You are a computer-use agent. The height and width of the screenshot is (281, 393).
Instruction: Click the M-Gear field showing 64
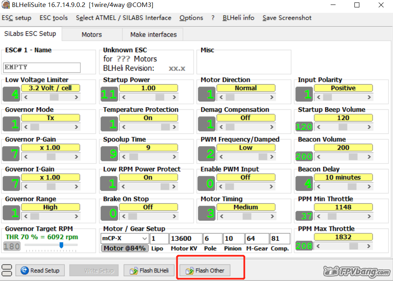pyautogui.click(x=257, y=238)
